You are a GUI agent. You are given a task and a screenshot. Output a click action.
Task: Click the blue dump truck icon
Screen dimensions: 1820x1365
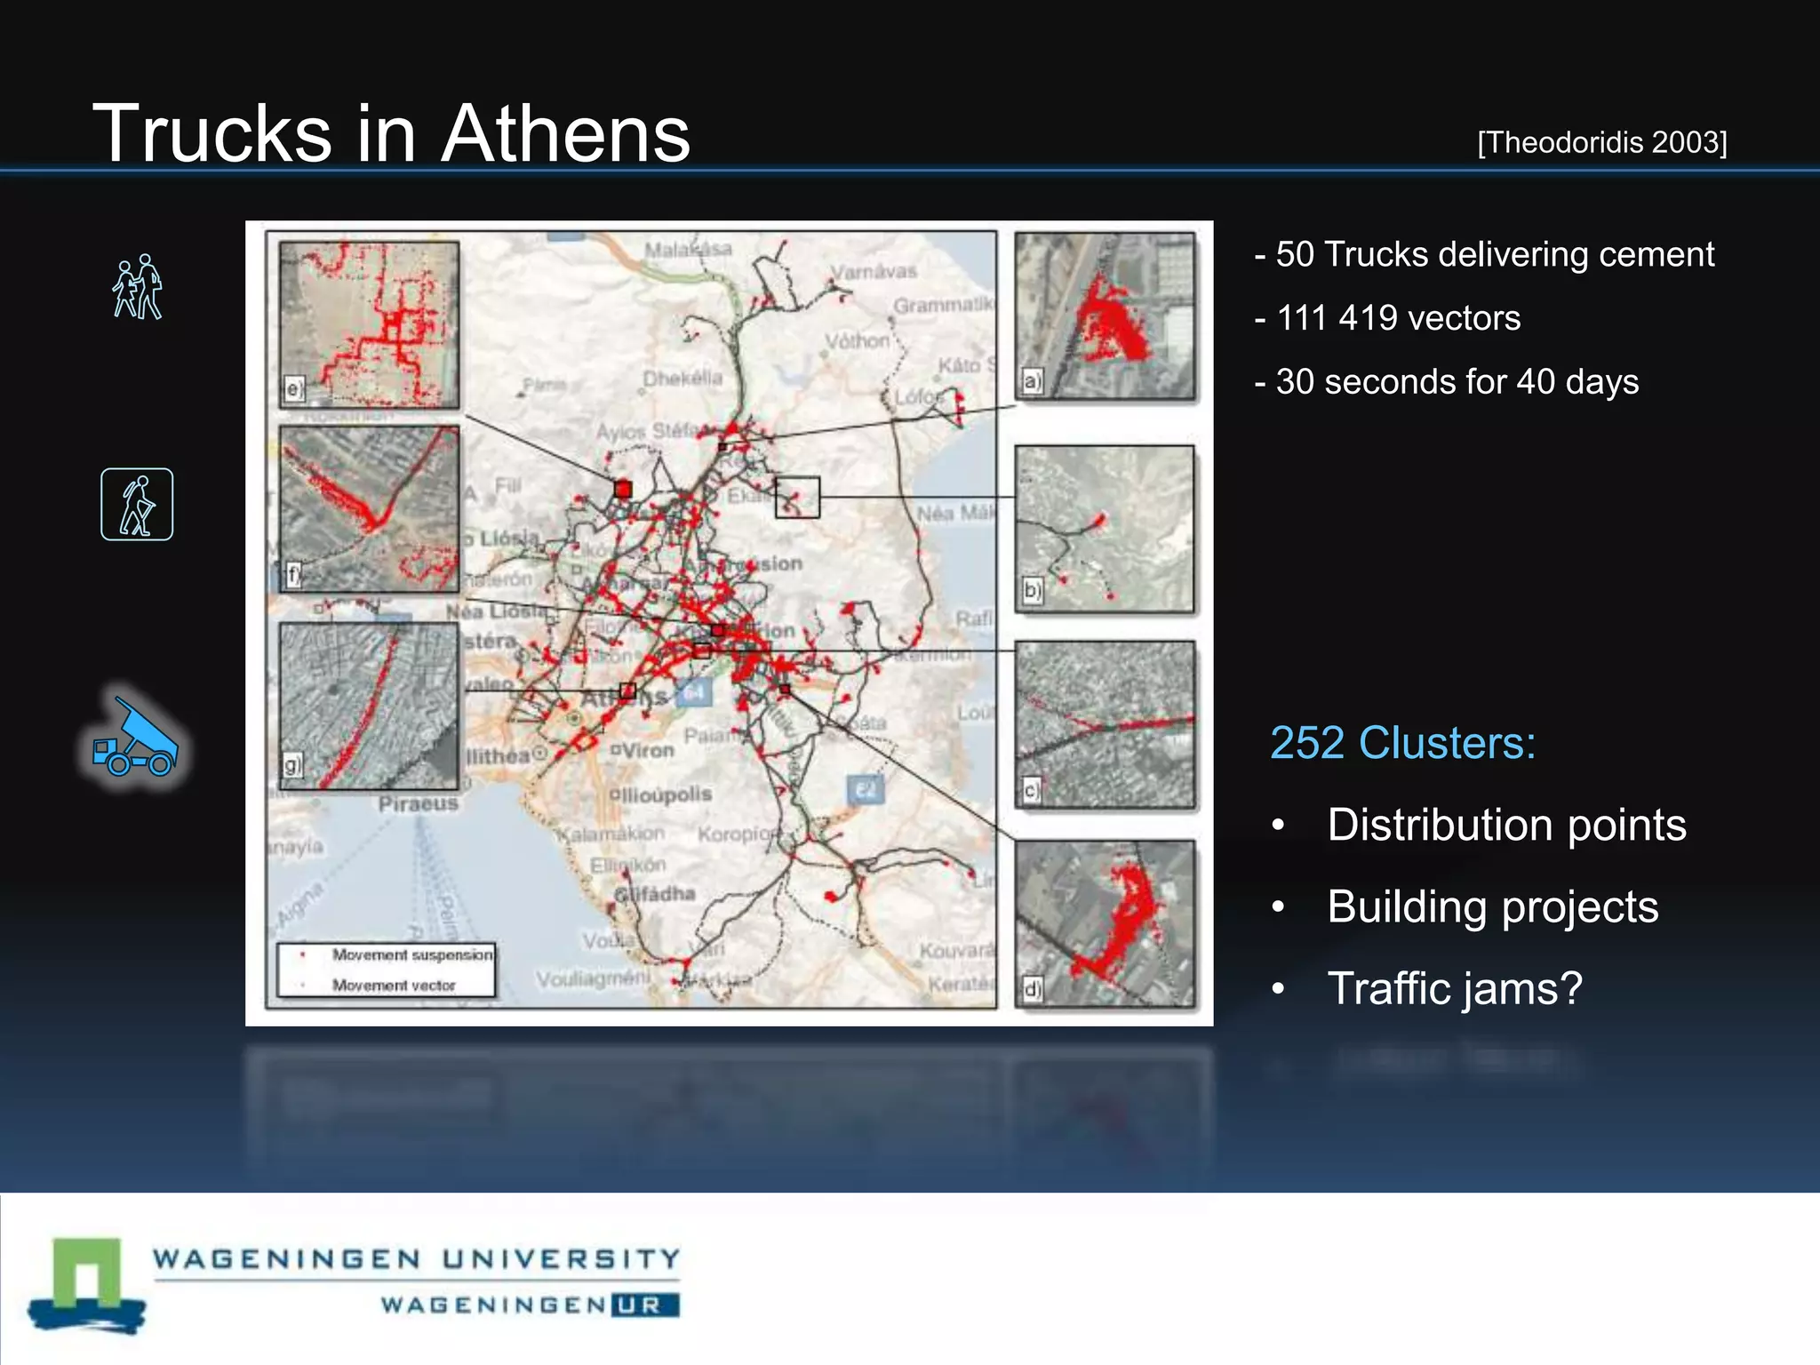tap(135, 738)
